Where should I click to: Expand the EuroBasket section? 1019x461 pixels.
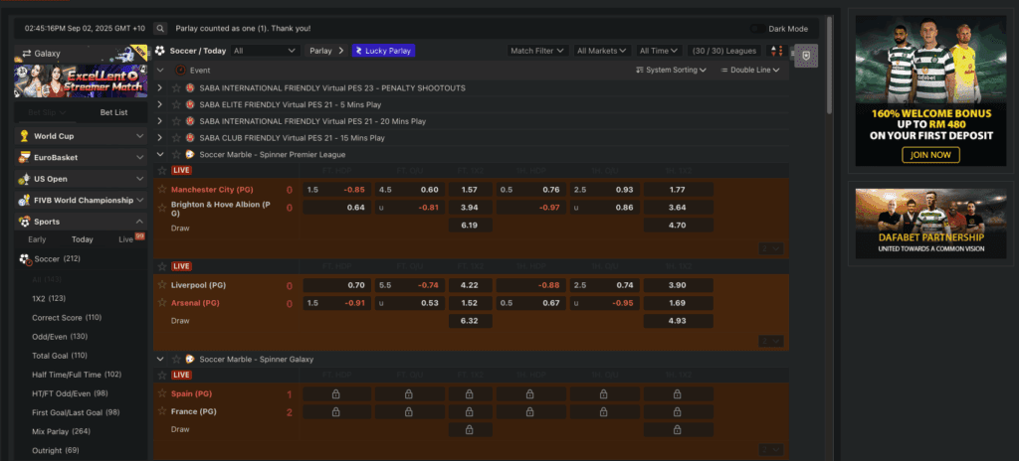tap(82, 158)
